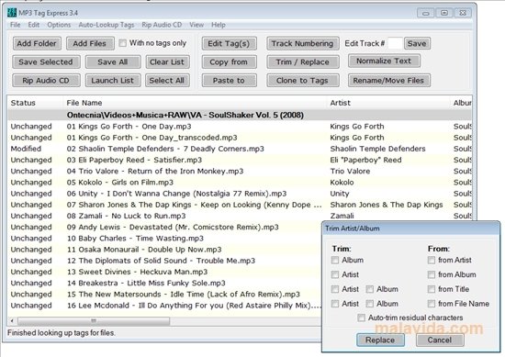Select 10 Baby Charles - Time Wasting.mp3
The height and width of the screenshot is (357, 505).
point(165,239)
